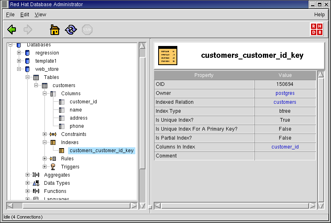Expand the Triggers node
This screenshot has height=223, width=331.
pos(44,167)
